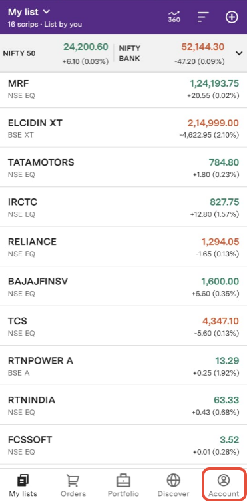This screenshot has height=502, width=247.
Task: Open TATAMOTORS stock details
Action: (x=124, y=168)
